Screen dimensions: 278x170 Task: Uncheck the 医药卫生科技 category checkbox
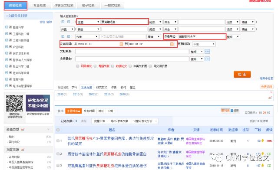pyautogui.click(x=10, y=53)
